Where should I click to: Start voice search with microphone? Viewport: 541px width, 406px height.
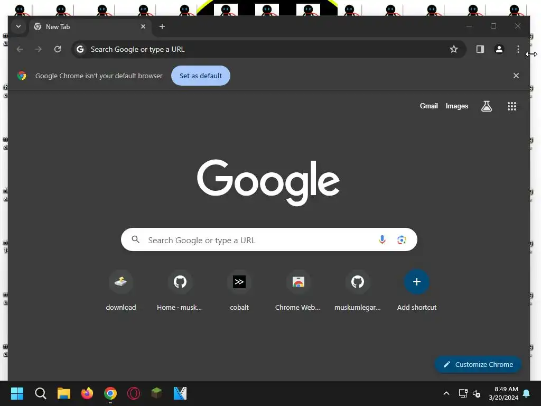382,239
